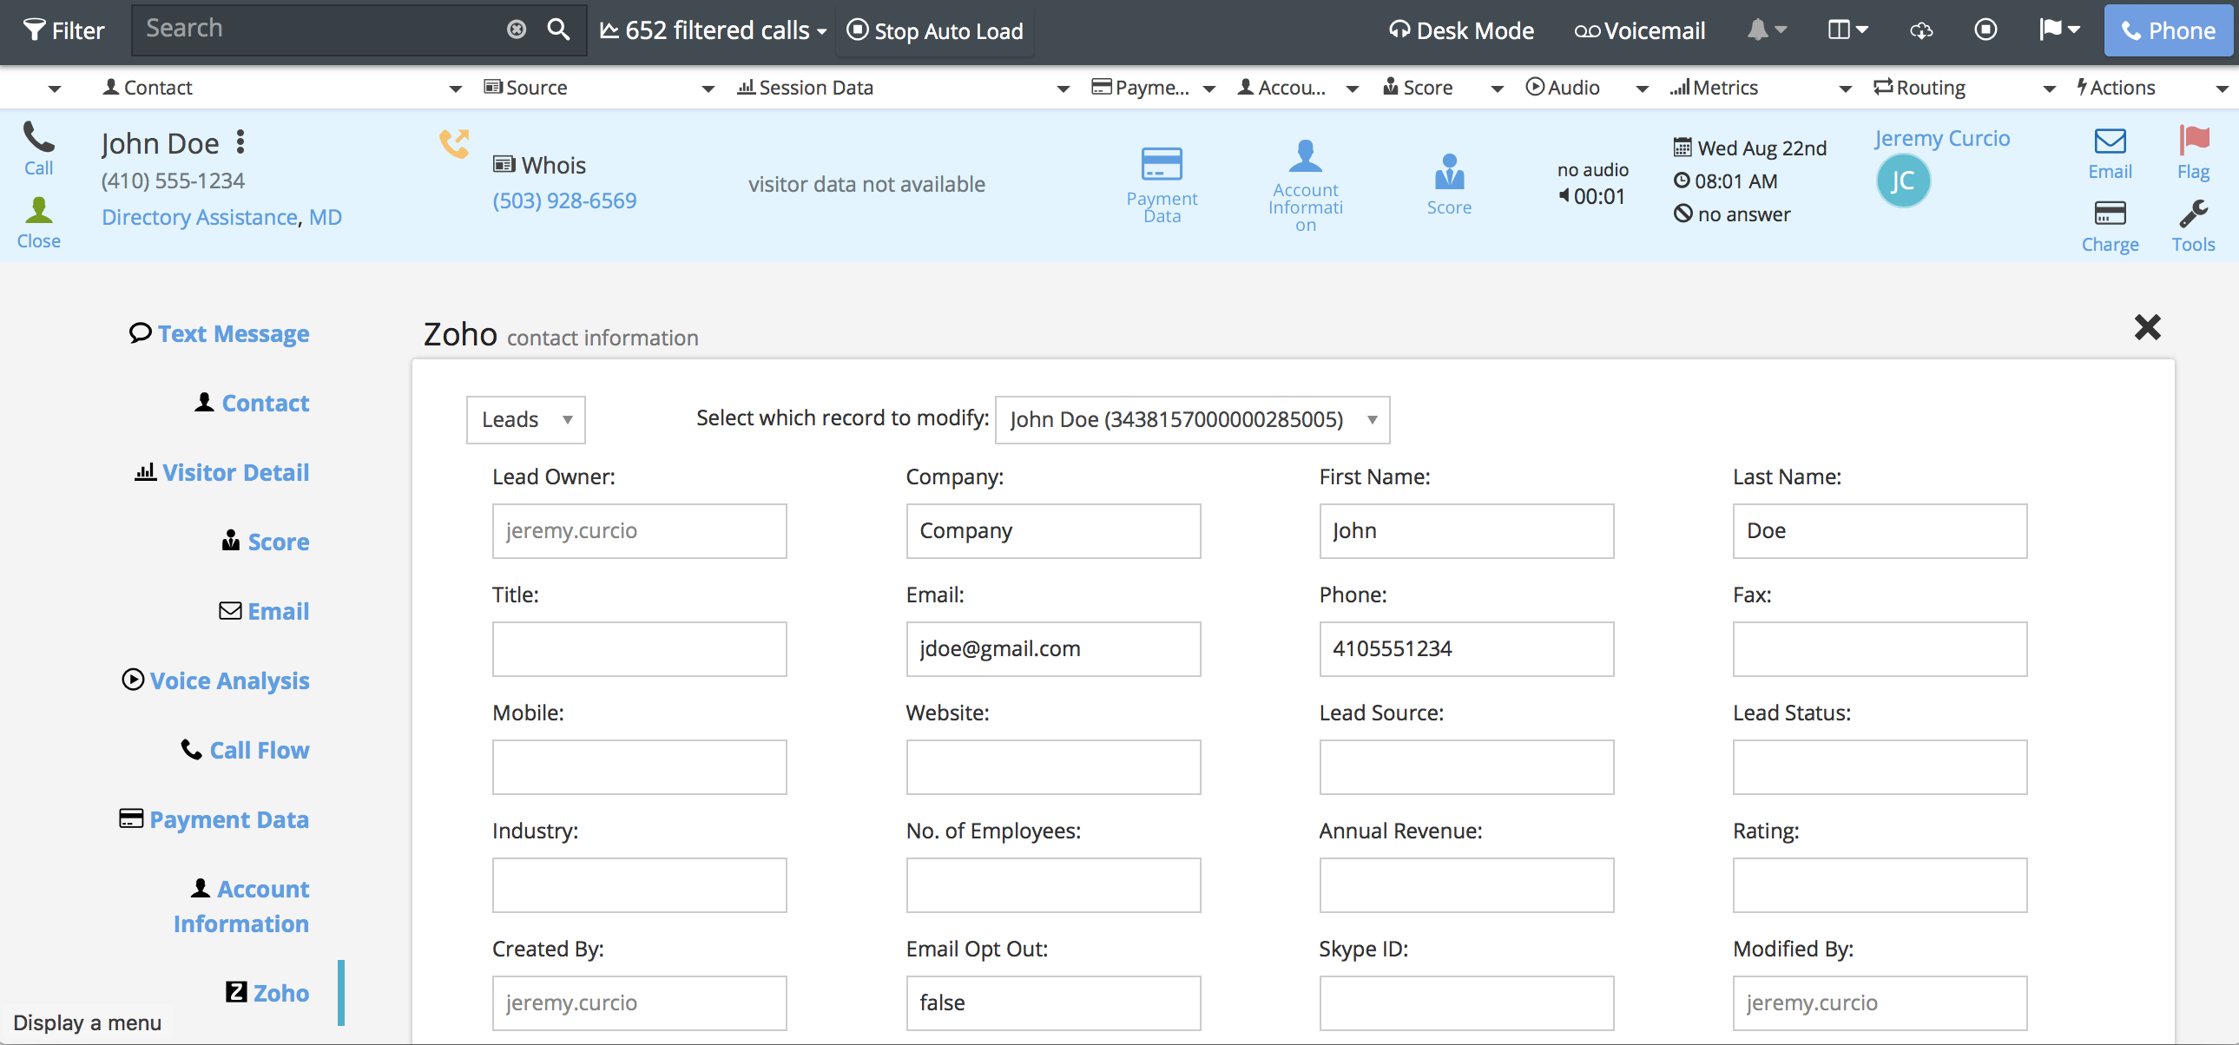This screenshot has height=1045, width=2239.
Task: Expand the record selection dropdown
Action: point(1192,419)
